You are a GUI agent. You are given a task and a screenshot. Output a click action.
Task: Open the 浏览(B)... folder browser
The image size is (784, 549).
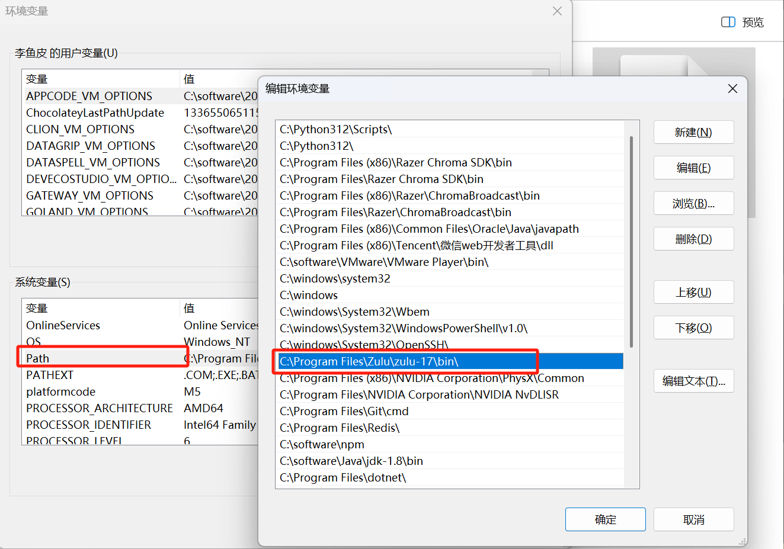coord(693,203)
